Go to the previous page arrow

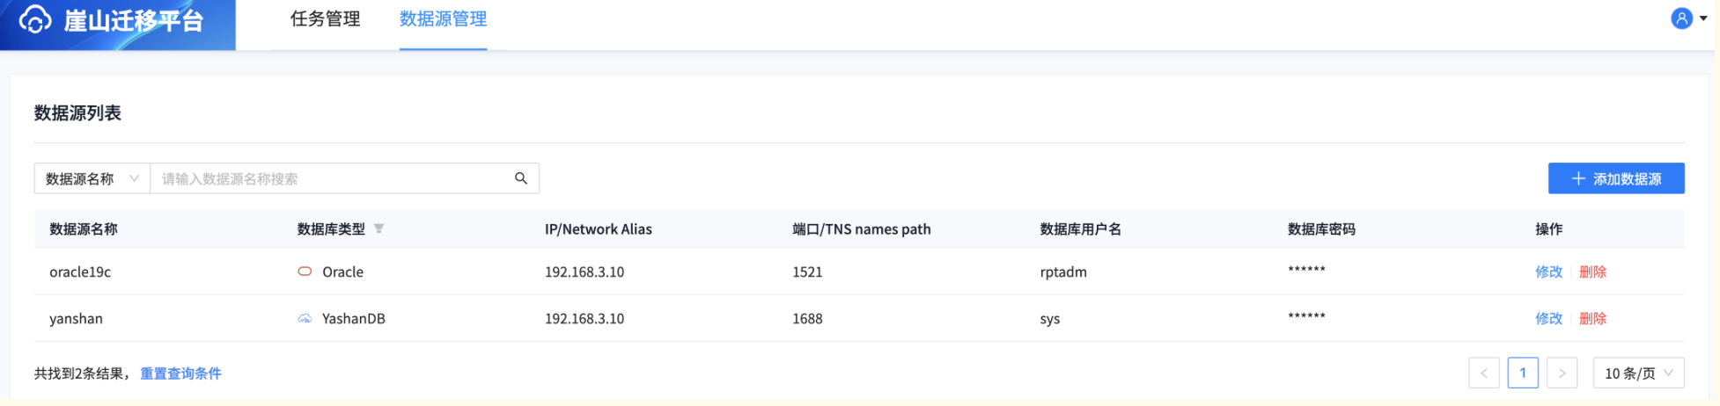[x=1483, y=373]
